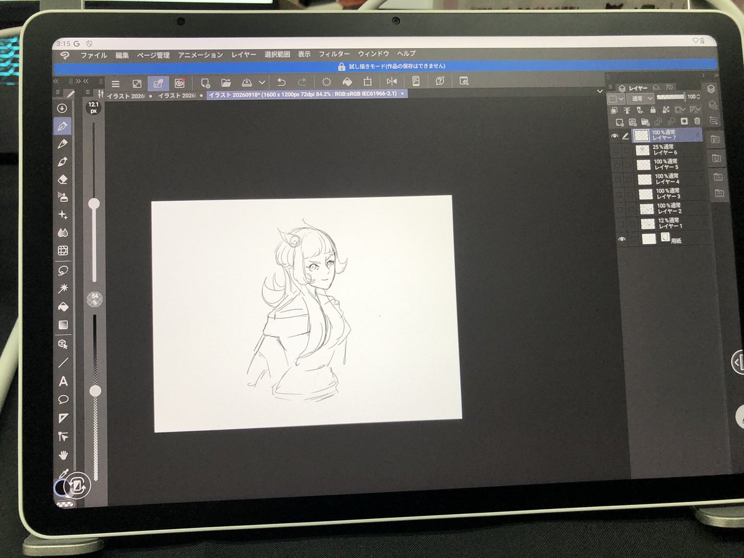
Task: Select the レイヤー 2 layer row
Action: (663, 209)
